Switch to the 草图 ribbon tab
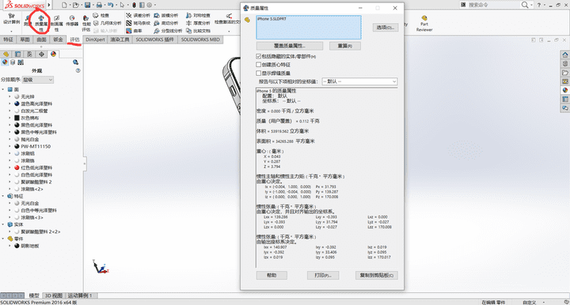570x305 pixels. point(25,40)
